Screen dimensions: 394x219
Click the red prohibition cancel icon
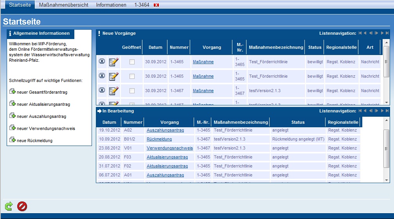pyautogui.click(x=22, y=206)
